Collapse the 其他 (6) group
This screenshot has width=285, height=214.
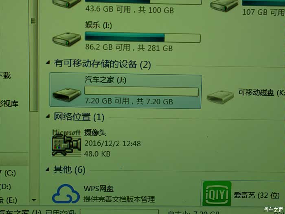(48, 169)
